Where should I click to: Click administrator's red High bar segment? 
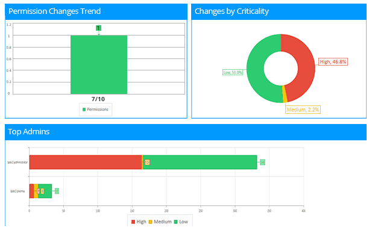click(x=86, y=162)
